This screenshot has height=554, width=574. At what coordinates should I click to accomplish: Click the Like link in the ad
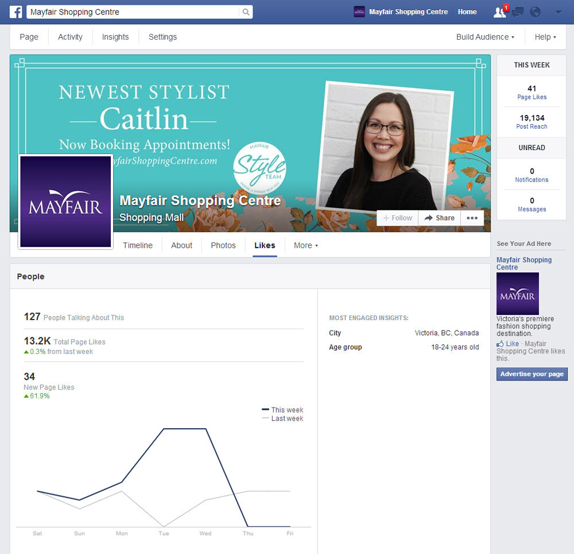[512, 344]
